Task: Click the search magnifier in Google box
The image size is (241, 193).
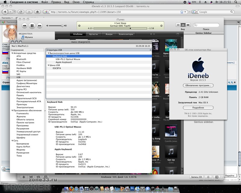Action: pyautogui.click(x=231, y=12)
